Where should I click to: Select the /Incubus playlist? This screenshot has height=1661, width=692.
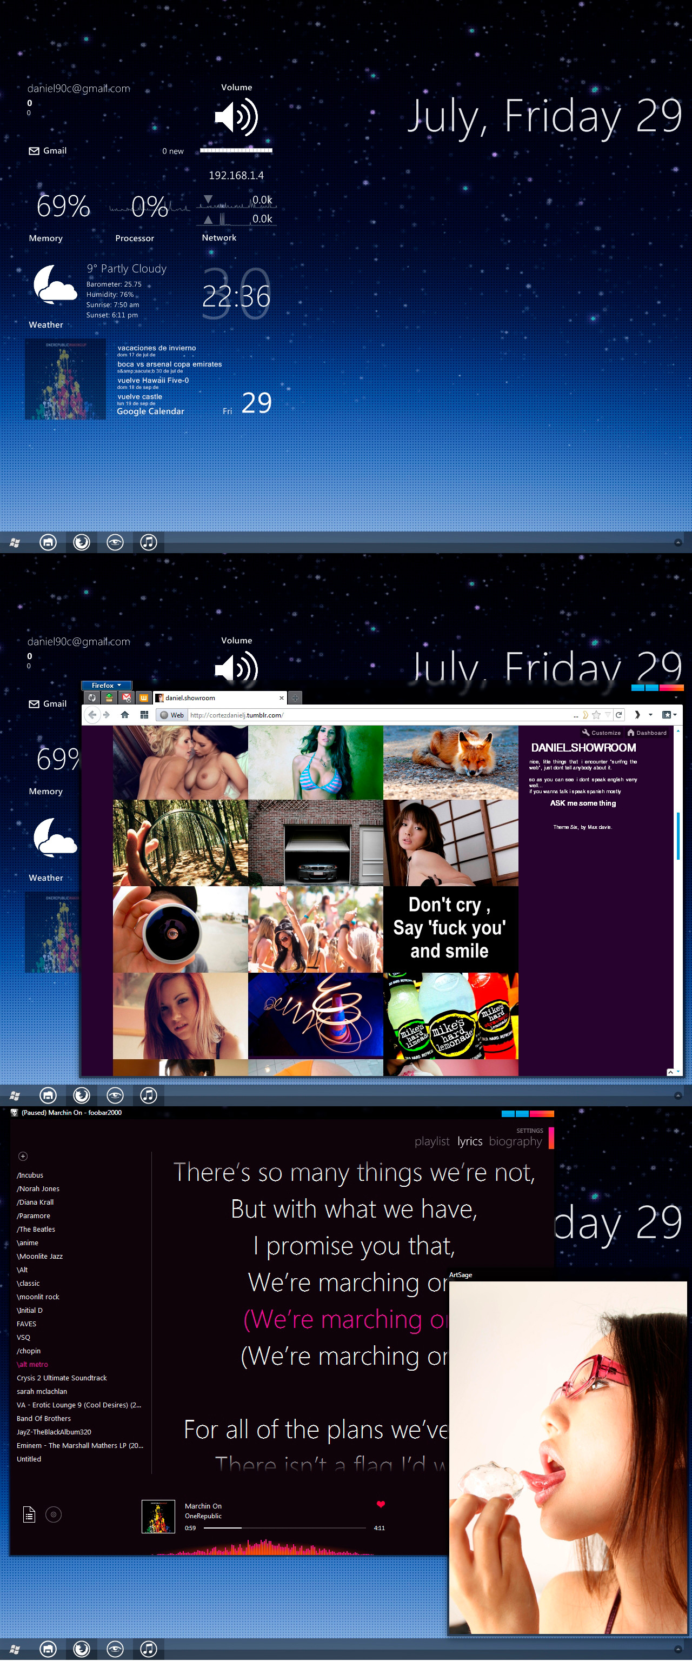(30, 1175)
